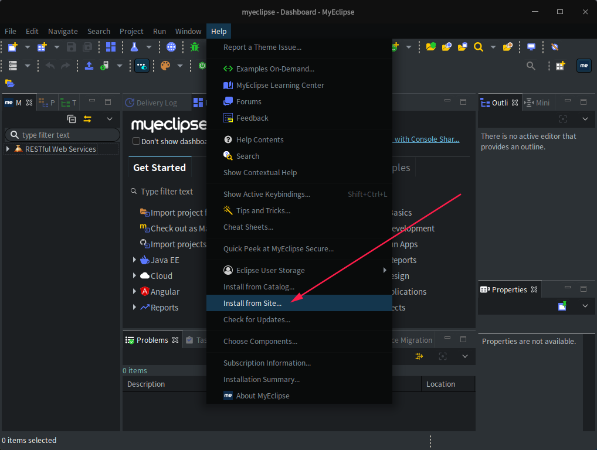Launch the Debug tool (green bug icon)
Screen dimensions: 597x450
(x=194, y=47)
